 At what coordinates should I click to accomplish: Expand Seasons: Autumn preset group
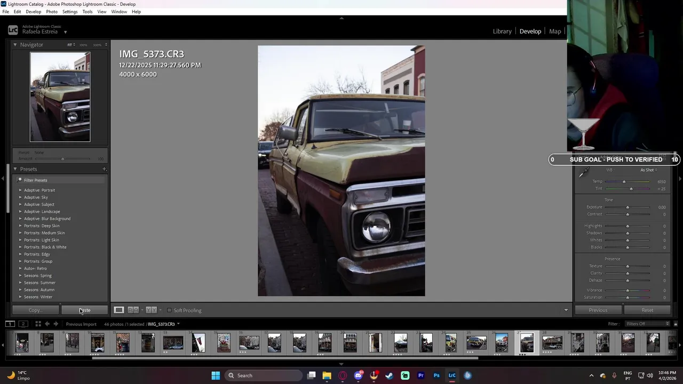tap(20, 290)
